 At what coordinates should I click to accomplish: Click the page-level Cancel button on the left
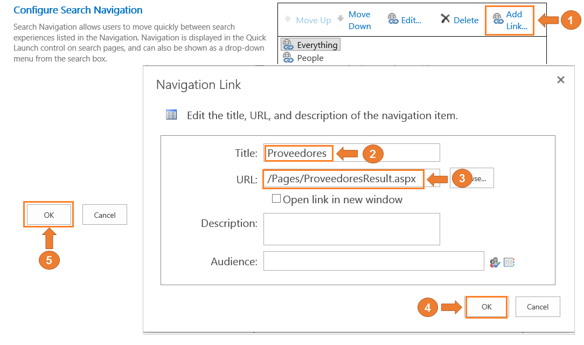(105, 215)
